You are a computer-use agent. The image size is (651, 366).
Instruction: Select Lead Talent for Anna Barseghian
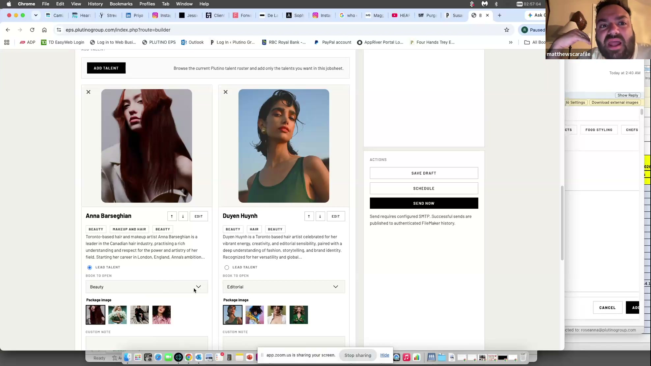90,267
